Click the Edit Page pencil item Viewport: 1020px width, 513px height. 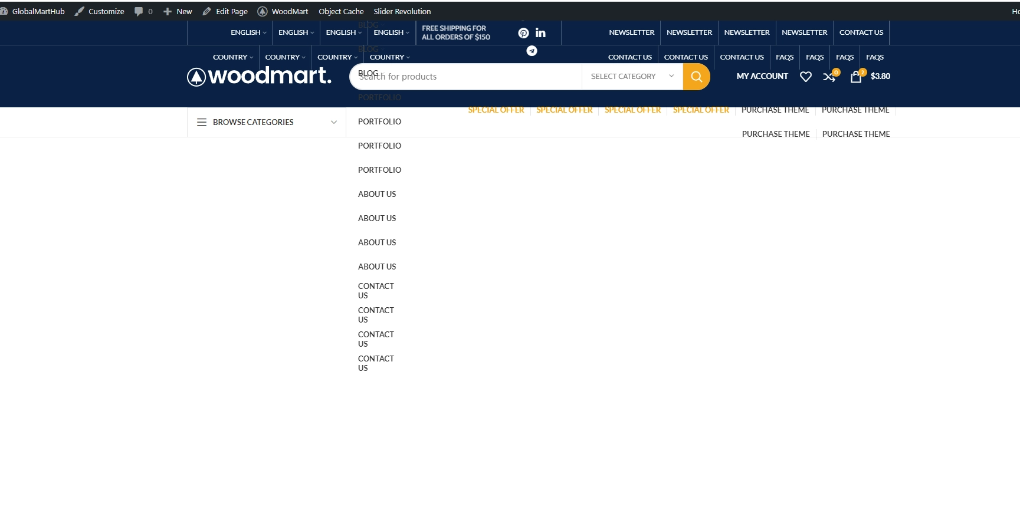(225, 11)
